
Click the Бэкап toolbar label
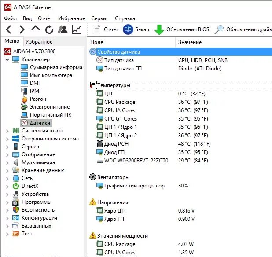pos(142,29)
